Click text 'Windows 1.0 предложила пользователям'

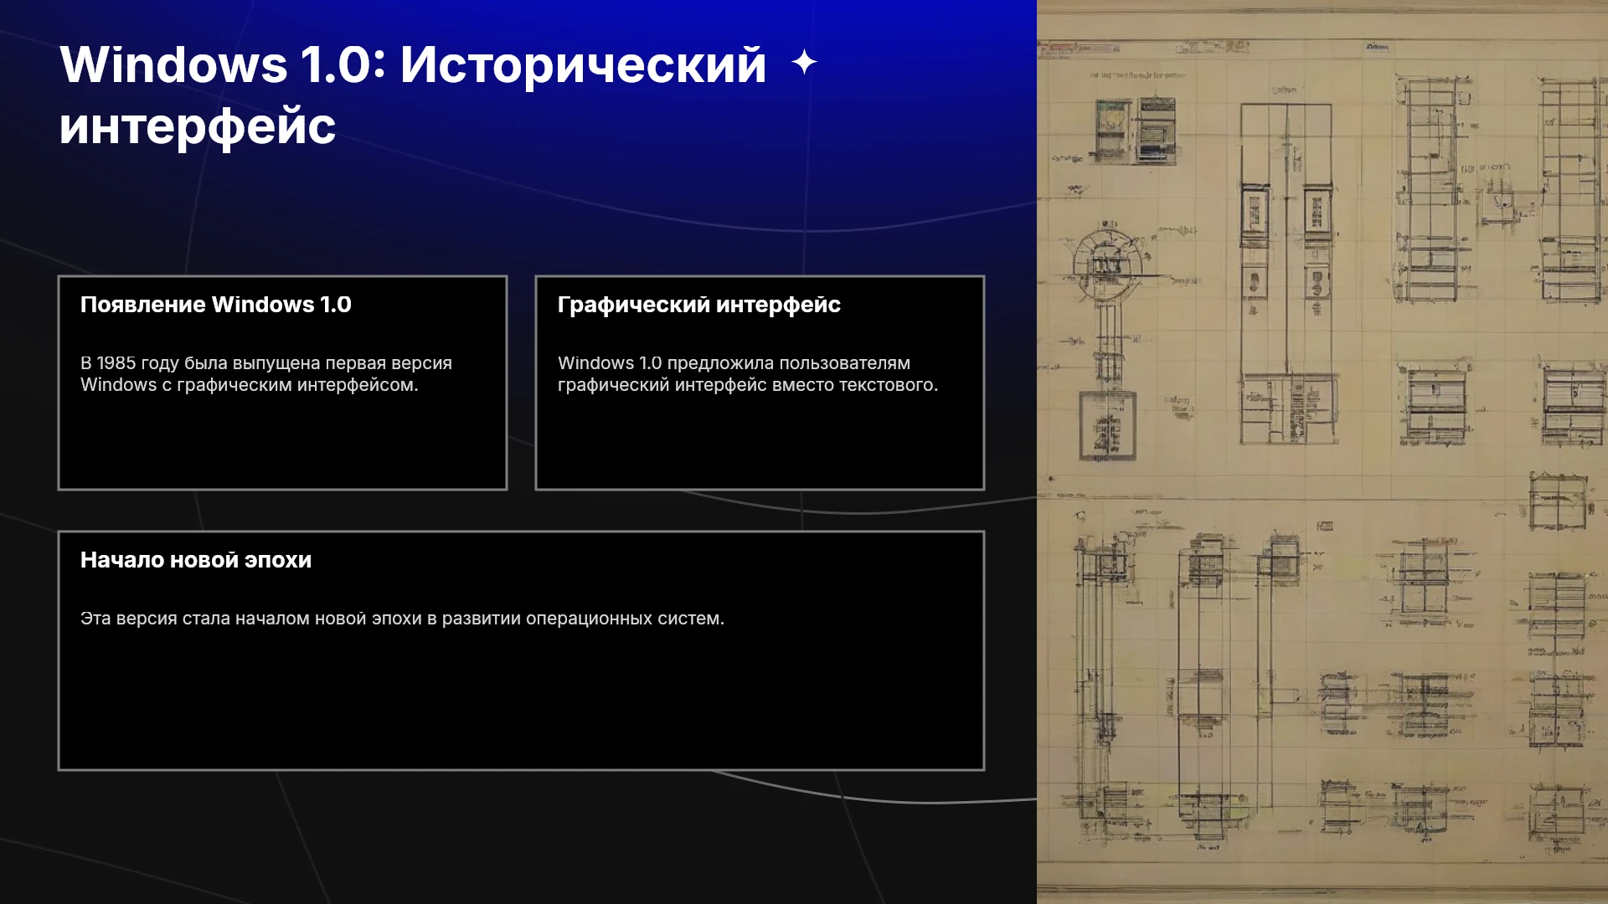click(734, 363)
